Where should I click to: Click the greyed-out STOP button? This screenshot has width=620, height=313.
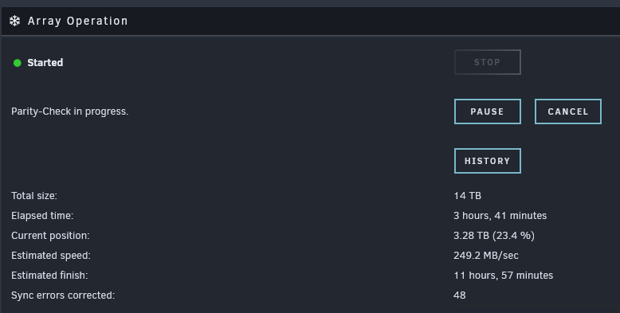pyautogui.click(x=488, y=62)
